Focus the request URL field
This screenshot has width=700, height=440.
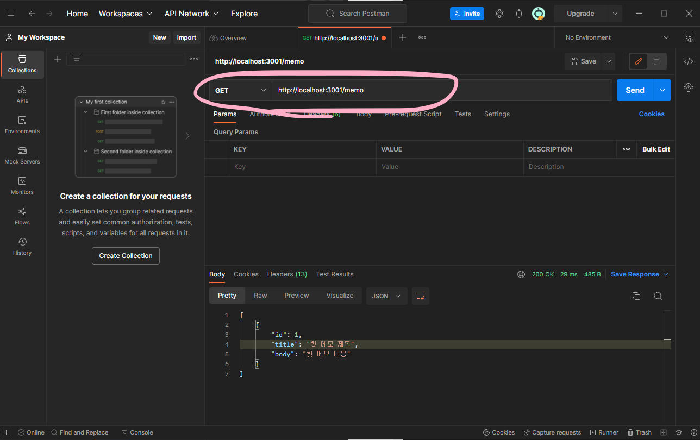[442, 90]
